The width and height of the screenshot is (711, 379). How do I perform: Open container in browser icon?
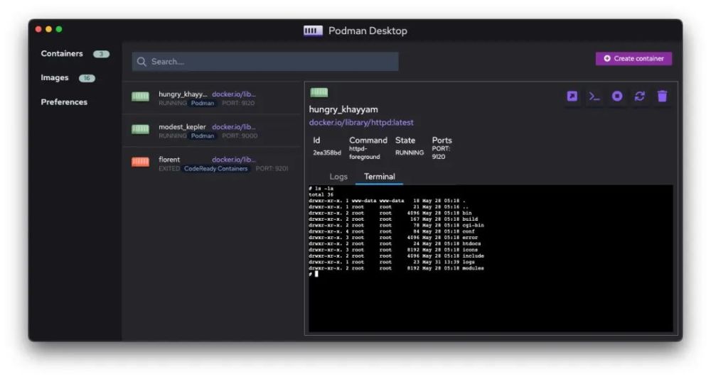click(x=572, y=96)
